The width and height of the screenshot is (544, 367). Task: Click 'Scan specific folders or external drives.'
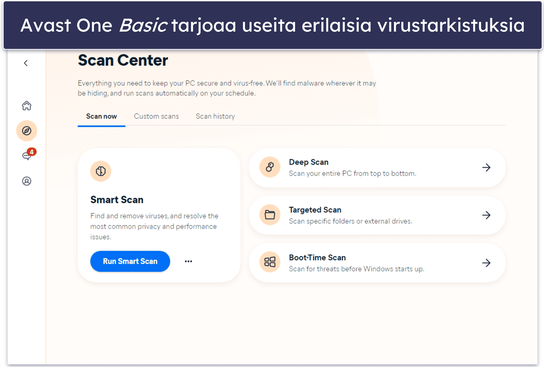coord(351,221)
